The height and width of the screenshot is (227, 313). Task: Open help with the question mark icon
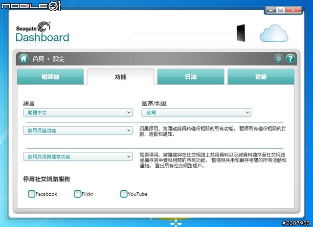291,59
